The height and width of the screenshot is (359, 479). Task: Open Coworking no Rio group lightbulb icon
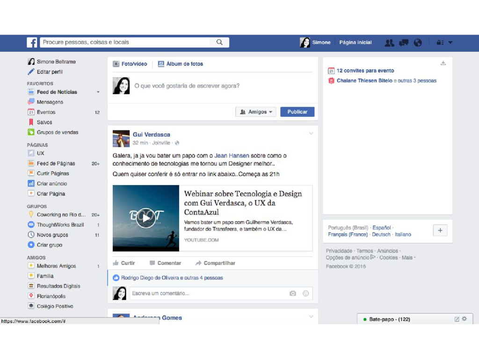31,215
